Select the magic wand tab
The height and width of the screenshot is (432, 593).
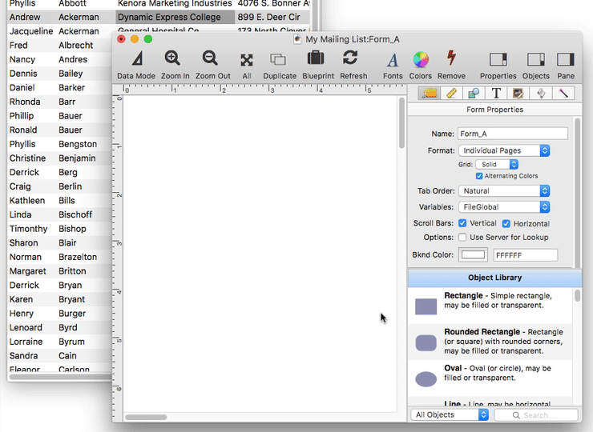(x=563, y=93)
